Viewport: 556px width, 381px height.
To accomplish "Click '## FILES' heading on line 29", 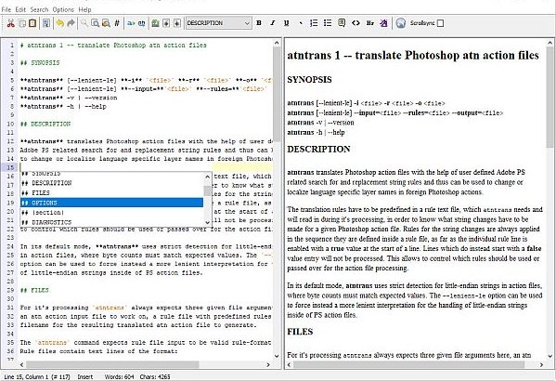I will (34, 290).
